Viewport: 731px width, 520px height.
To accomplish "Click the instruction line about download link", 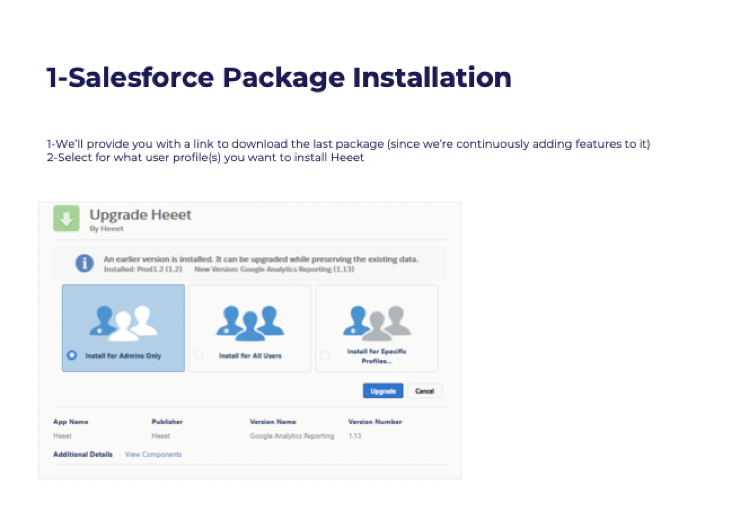I will click(349, 144).
